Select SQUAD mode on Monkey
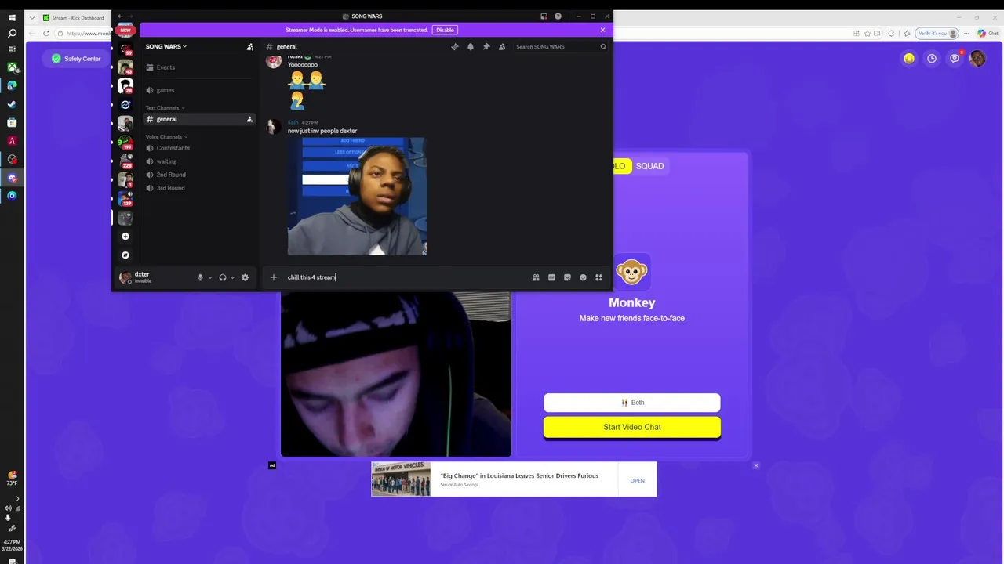Screen dimensions: 1004x564 [x=649, y=166]
